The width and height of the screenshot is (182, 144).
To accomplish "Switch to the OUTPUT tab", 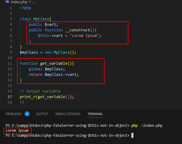I will click(42, 114).
